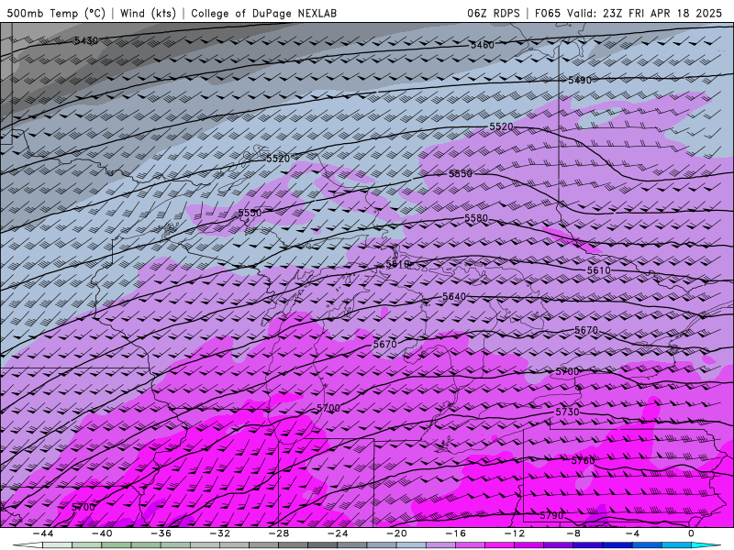Click the "Wind (kts)" header text
Image resolution: width=734 pixels, height=550 pixels.
(x=148, y=13)
